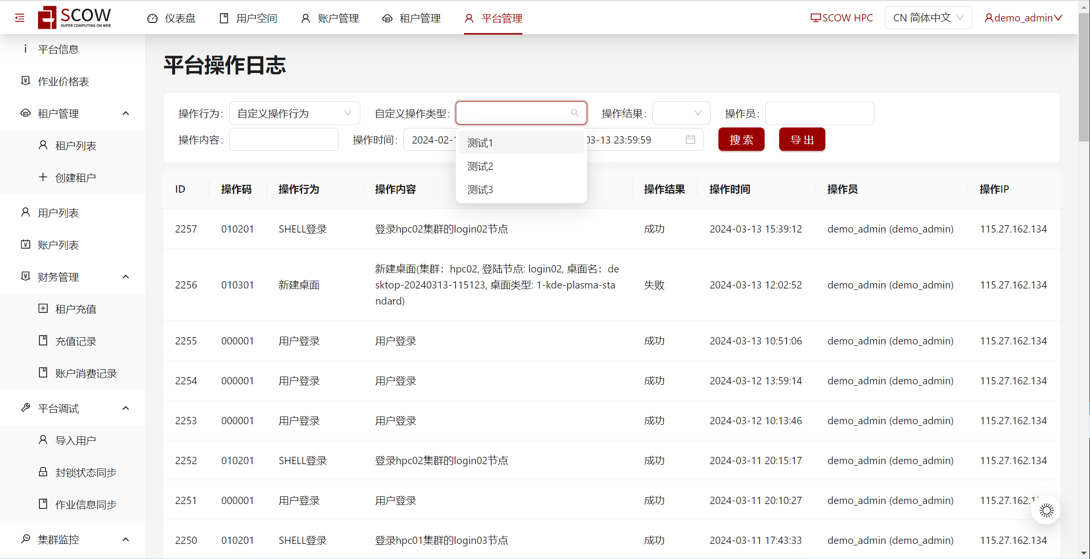Viewport: 1090px width, 559px height.
Task: Click the 导出 button
Action: [802, 140]
